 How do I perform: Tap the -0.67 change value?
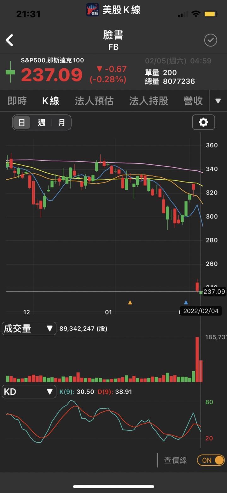[x=112, y=69]
